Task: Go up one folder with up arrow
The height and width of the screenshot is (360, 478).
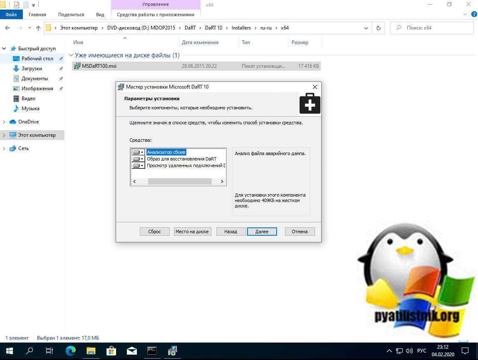Action: [38, 28]
